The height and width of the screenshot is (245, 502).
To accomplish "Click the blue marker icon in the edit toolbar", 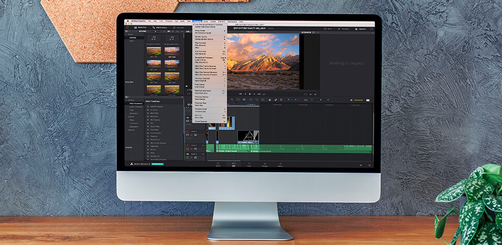I will pyautogui.click(x=296, y=100).
